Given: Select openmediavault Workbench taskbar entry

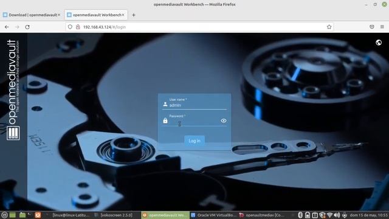Looking at the screenshot, I should (x=165, y=215).
